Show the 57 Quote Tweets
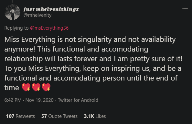The height and width of the screenshot is (124, 192). coord(59,116)
